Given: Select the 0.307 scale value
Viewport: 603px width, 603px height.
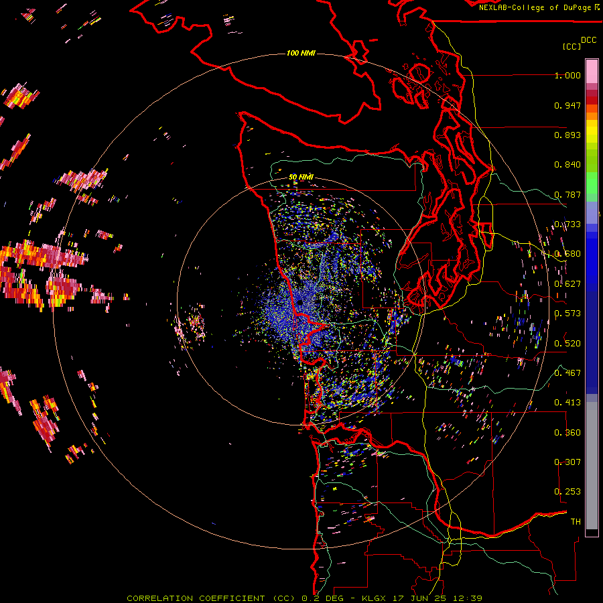Looking at the screenshot, I should (567, 462).
